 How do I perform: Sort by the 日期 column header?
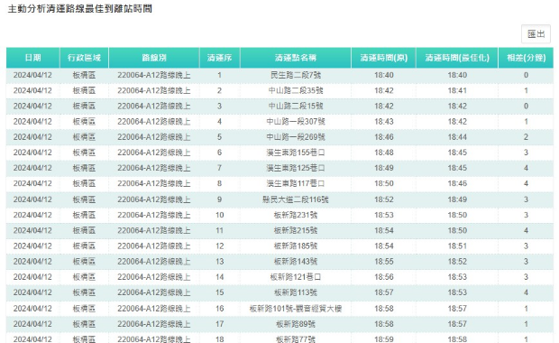[x=32, y=58]
